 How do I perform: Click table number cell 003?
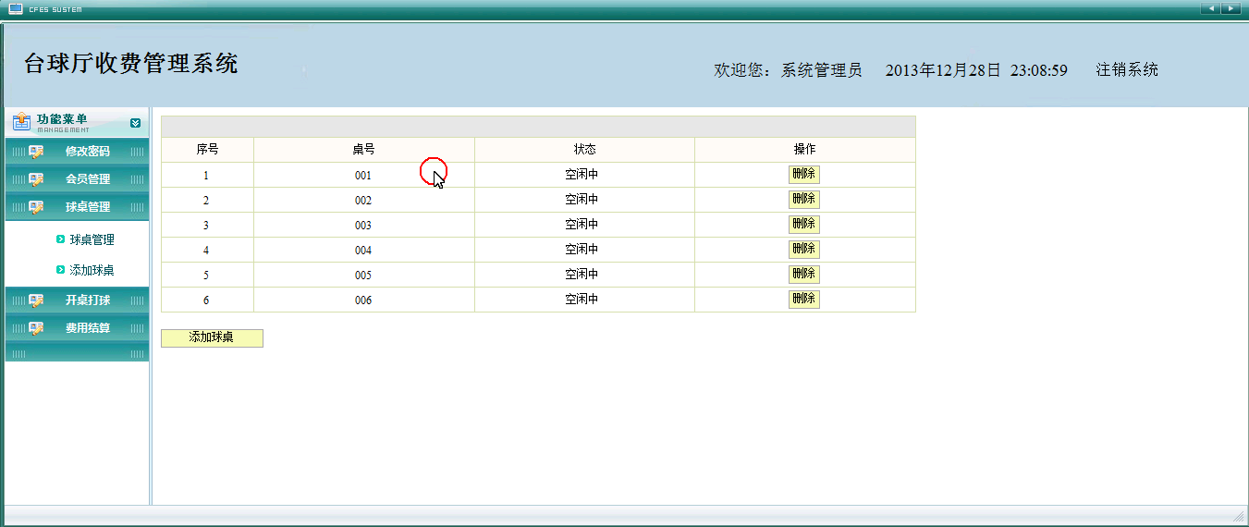coord(363,225)
